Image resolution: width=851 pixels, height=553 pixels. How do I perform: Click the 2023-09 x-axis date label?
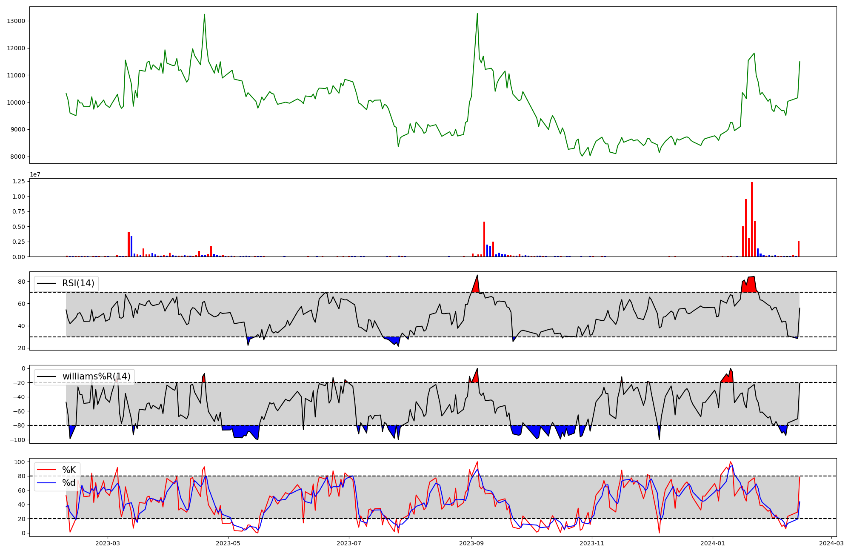point(471,543)
